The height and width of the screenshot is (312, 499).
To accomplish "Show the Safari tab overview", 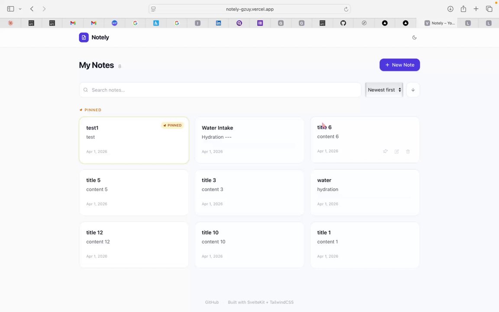I will pyautogui.click(x=489, y=9).
